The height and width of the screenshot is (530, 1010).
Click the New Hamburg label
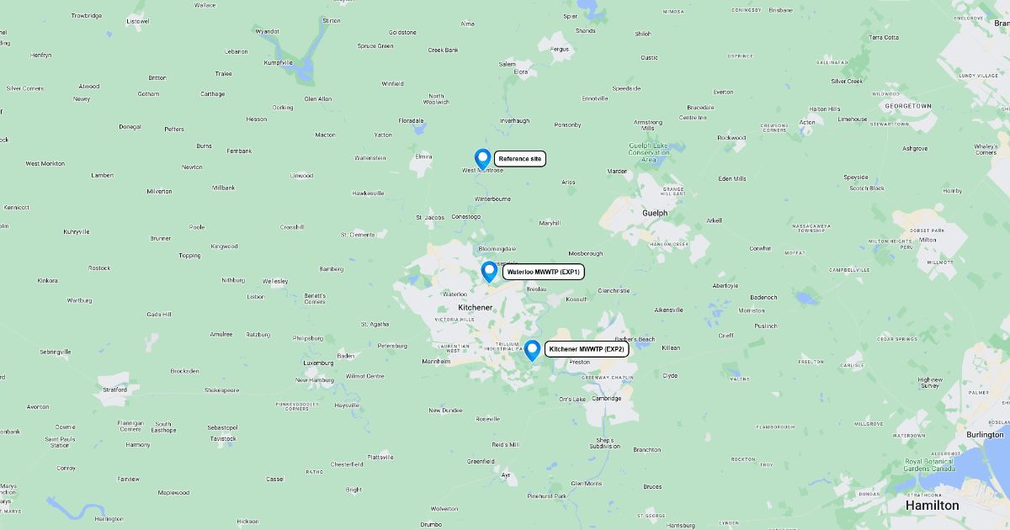coord(314,380)
